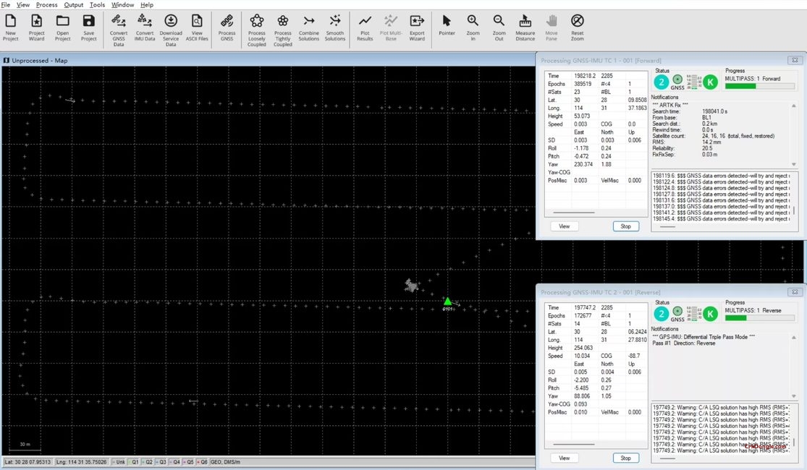
Task: Click Q5 quality legend in status bar
Action: point(189,462)
